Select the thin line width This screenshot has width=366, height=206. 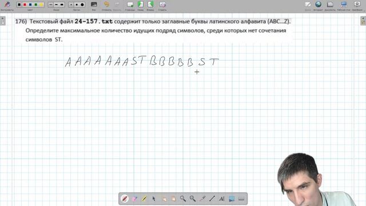(x=51, y=5)
